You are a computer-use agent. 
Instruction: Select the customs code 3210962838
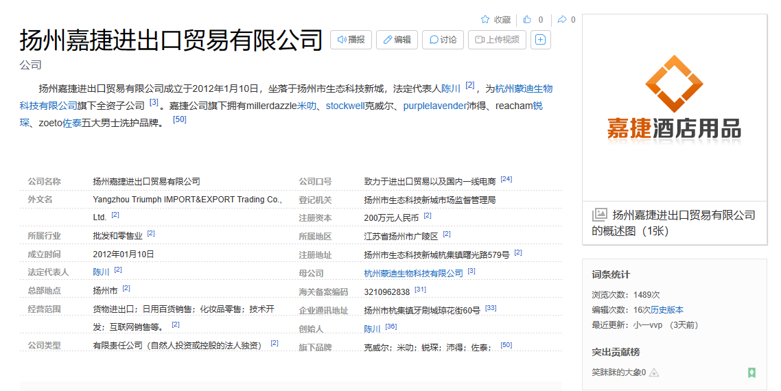[386, 292]
